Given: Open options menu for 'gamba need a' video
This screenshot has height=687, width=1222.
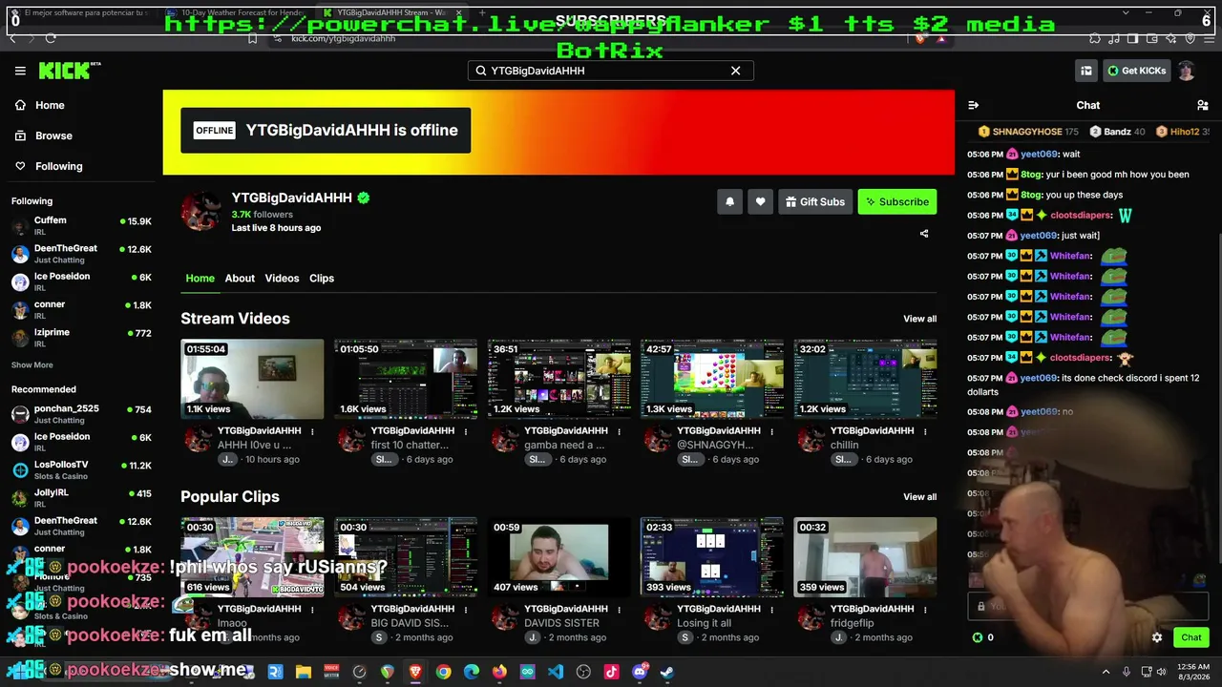Looking at the screenshot, I should pos(619,431).
